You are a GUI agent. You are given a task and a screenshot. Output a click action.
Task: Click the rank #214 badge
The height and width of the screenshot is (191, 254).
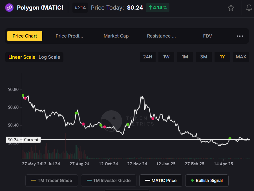pos(80,8)
